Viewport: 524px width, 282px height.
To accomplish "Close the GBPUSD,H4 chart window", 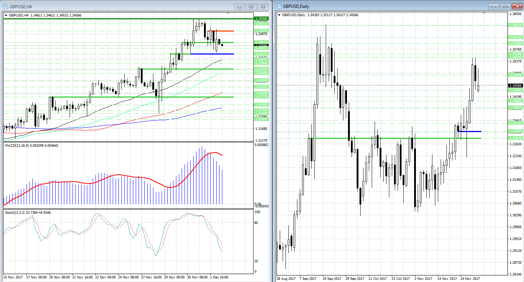I will pyautogui.click(x=263, y=6).
